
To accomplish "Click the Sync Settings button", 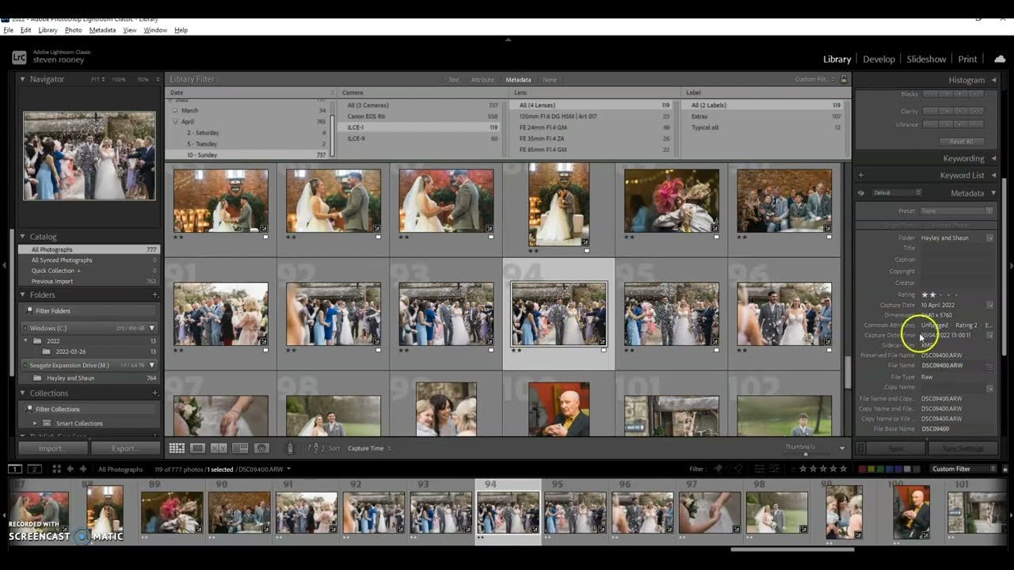I will tap(963, 448).
